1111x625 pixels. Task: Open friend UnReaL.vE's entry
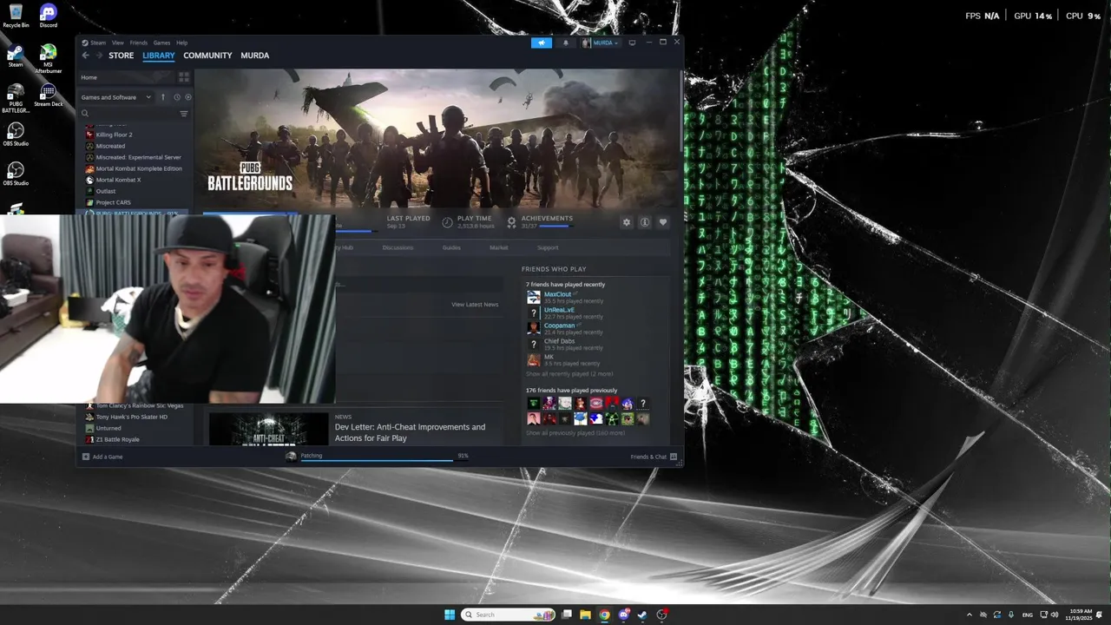[565, 313]
